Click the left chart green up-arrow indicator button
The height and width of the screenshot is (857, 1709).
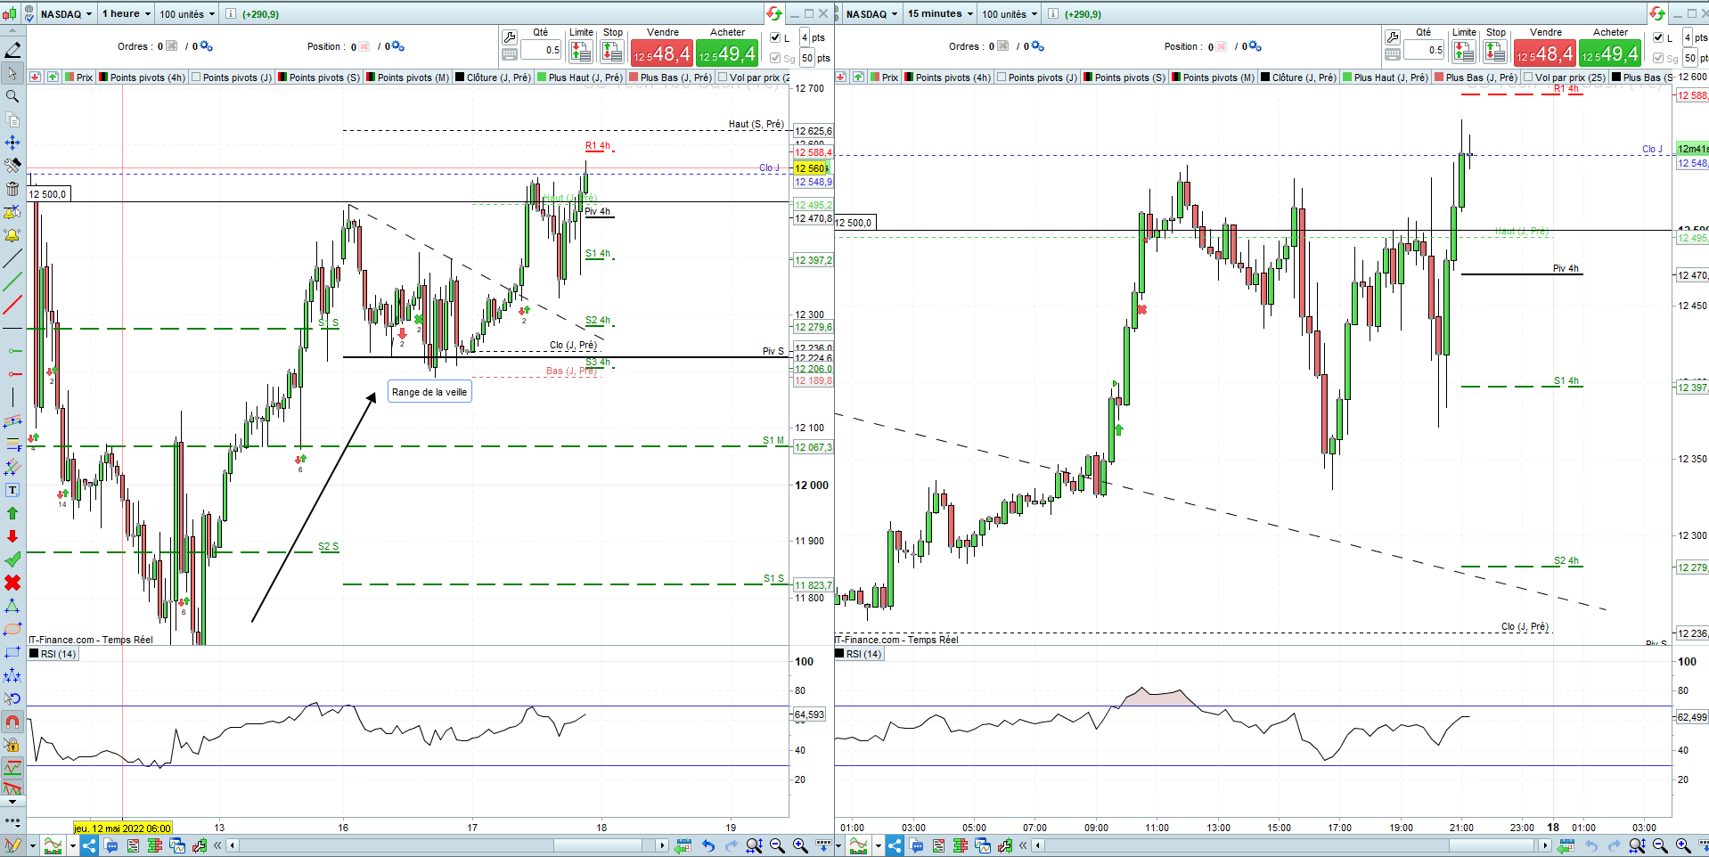[53, 78]
